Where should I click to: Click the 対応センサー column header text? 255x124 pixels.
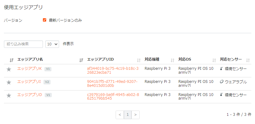231,59
